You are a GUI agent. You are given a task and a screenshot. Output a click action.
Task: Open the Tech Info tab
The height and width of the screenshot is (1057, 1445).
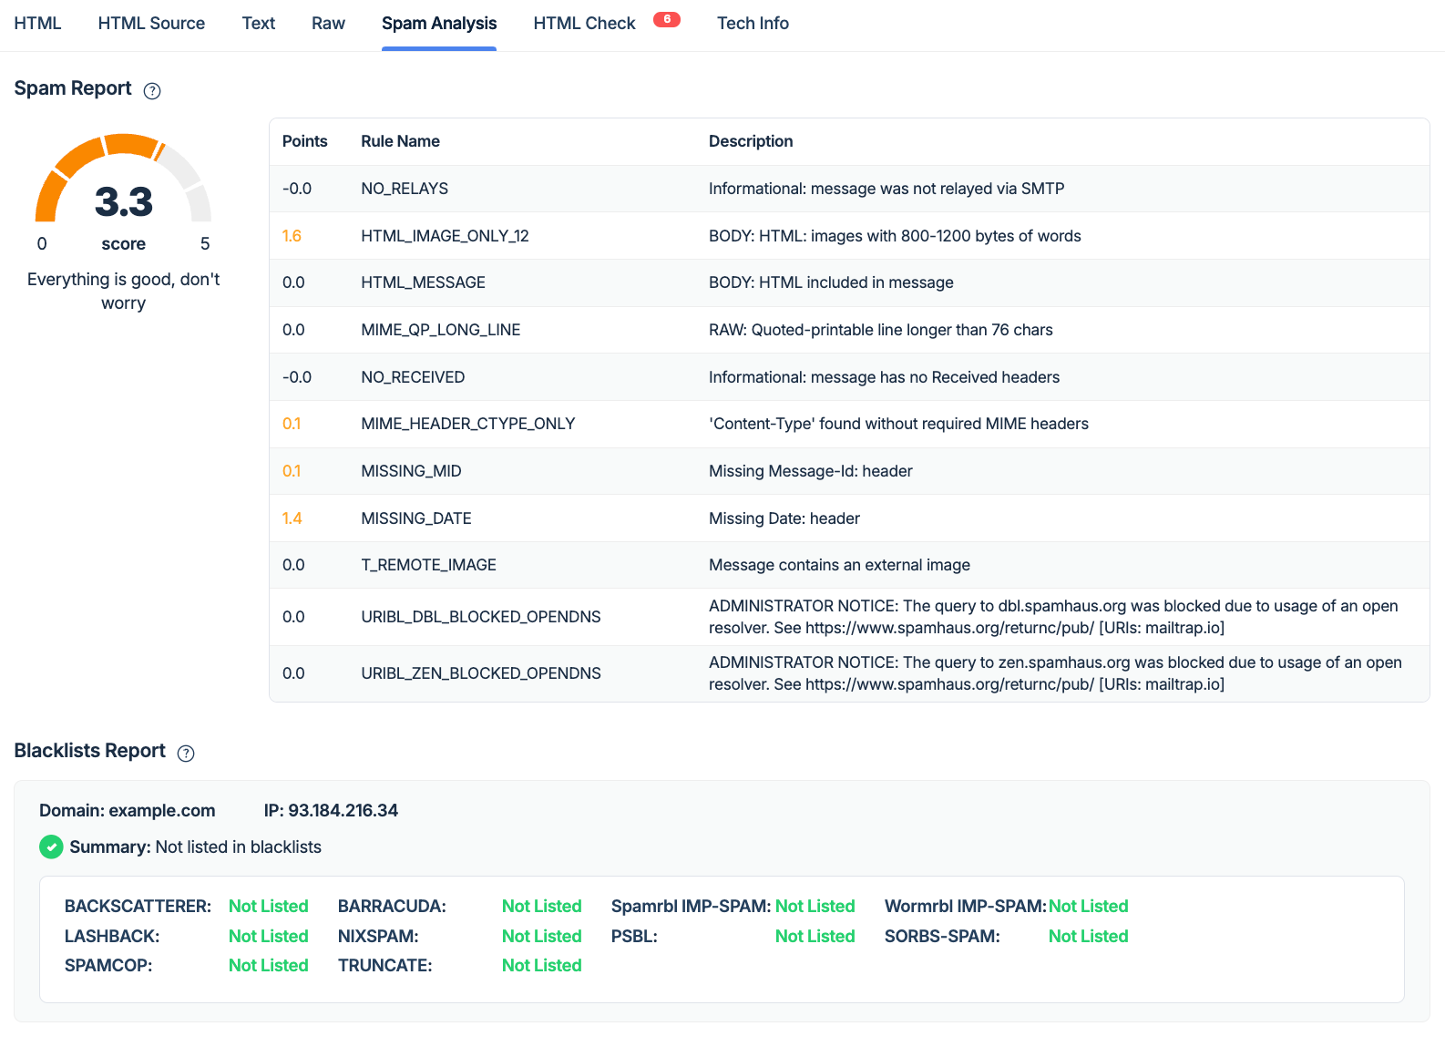click(753, 24)
